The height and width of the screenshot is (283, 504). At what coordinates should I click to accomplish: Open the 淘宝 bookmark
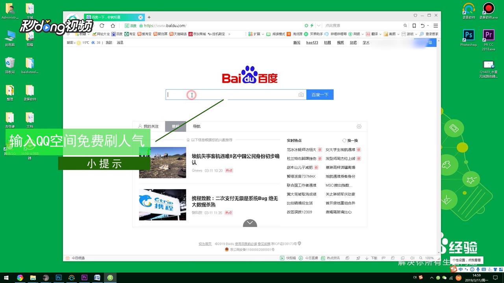pos(130,34)
